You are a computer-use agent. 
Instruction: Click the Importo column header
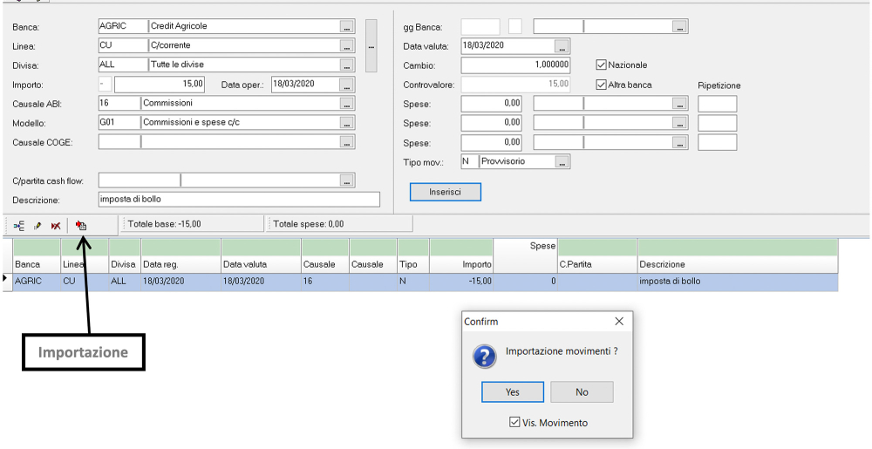click(461, 264)
